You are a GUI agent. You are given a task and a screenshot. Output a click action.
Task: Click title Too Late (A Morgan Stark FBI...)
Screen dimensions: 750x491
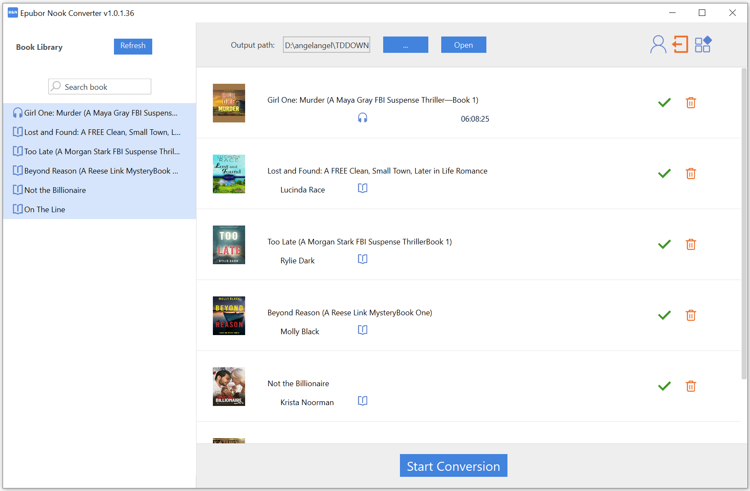[x=360, y=242]
